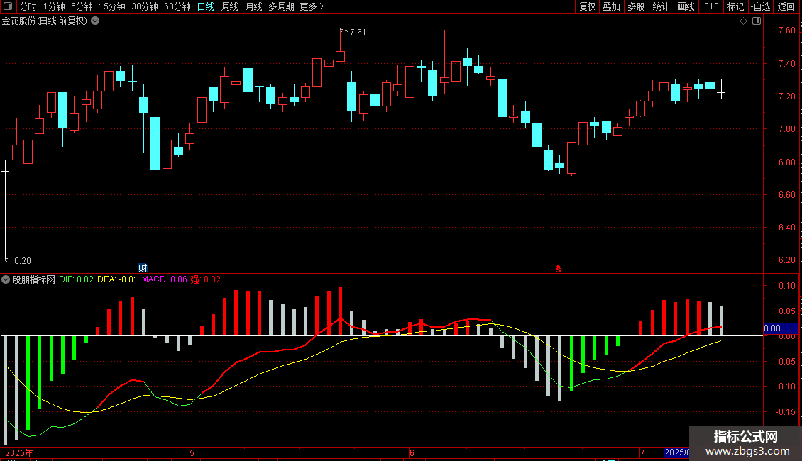Click the 财 financial report marker
802x461 pixels.
(x=143, y=268)
